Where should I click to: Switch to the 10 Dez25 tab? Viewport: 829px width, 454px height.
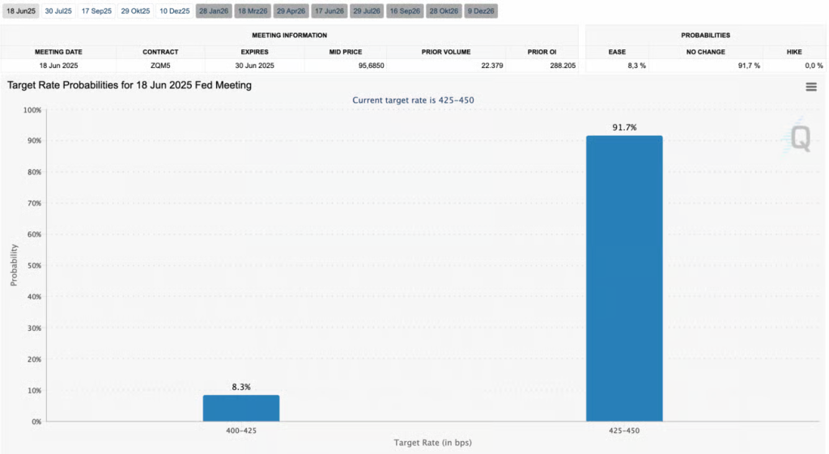point(174,11)
